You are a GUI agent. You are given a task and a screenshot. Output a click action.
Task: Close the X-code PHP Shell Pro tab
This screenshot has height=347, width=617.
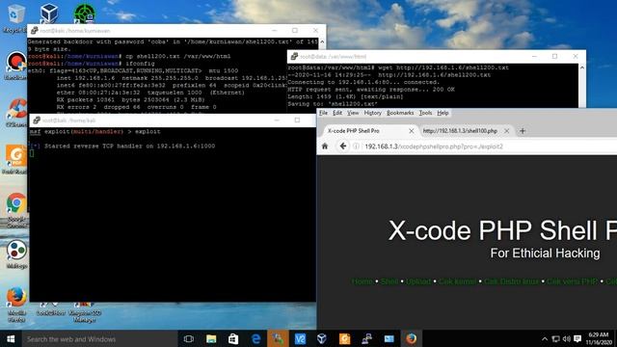click(x=412, y=131)
